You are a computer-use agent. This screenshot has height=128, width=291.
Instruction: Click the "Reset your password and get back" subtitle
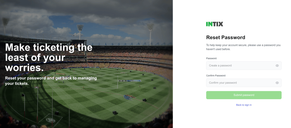tap(51, 81)
